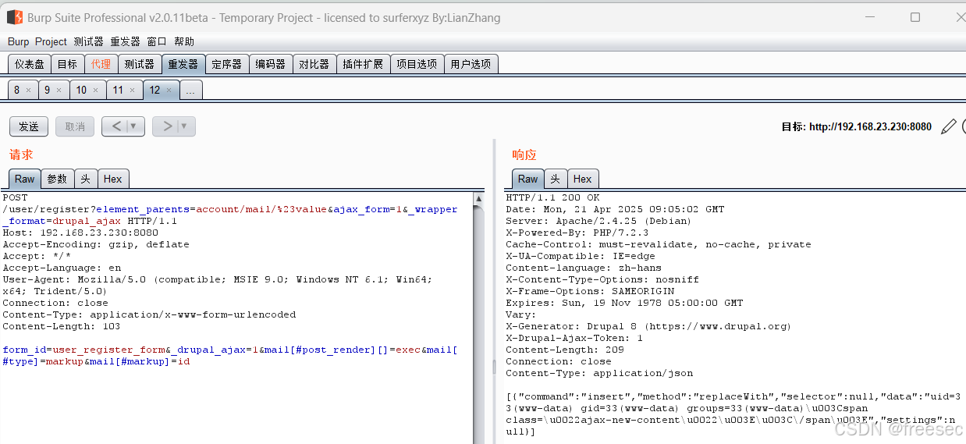Switch to the 仪表盘 dashboard tab
Image resolution: width=966 pixels, height=444 pixels.
[x=30, y=64]
